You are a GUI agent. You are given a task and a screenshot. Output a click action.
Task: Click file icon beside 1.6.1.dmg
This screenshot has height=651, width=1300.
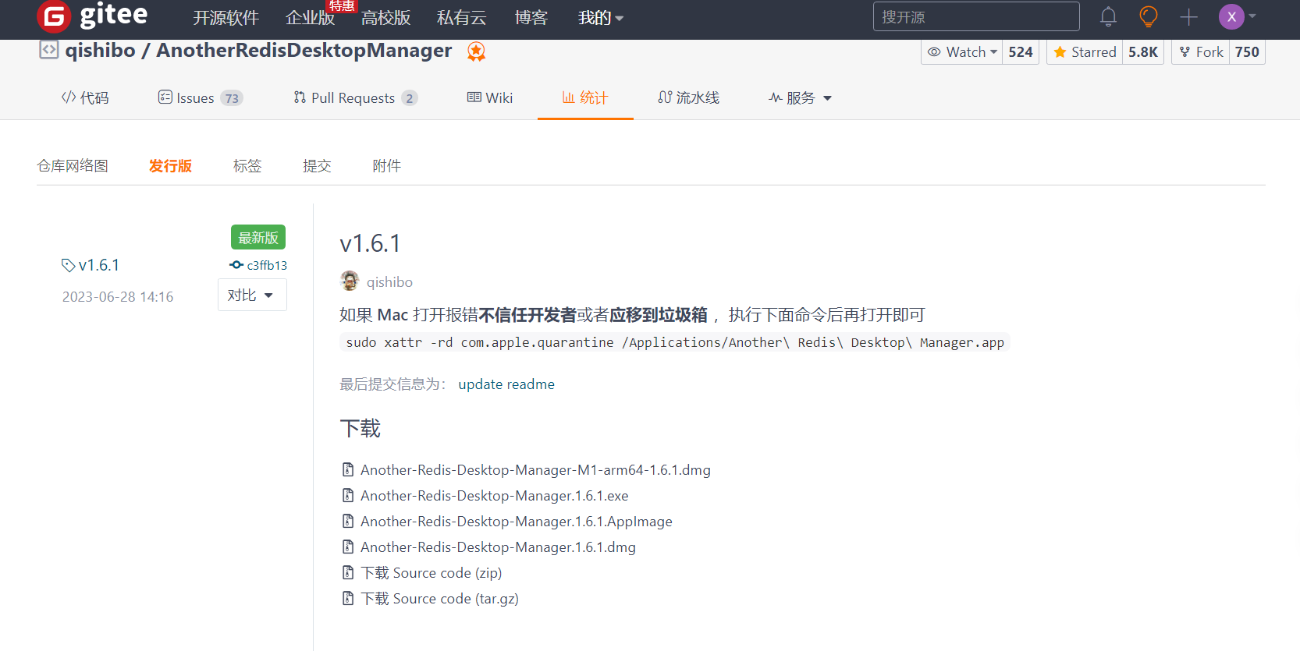[x=348, y=547]
